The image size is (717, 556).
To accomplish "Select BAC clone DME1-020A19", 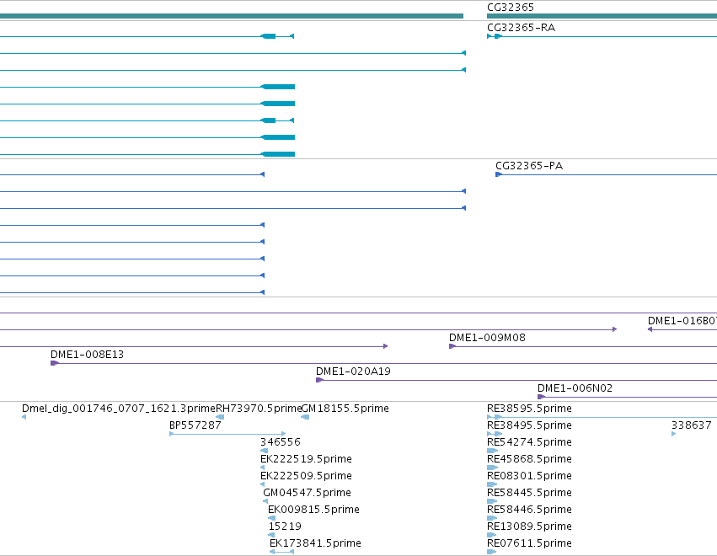I will pyautogui.click(x=353, y=372).
